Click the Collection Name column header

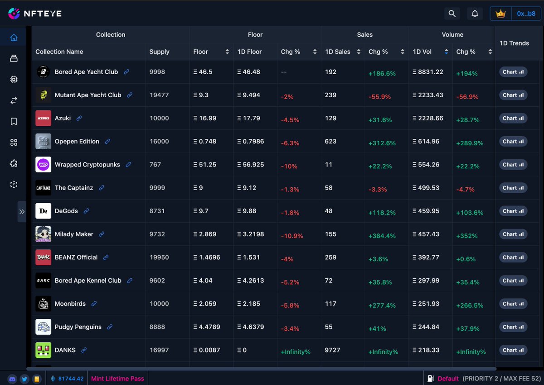(59, 52)
